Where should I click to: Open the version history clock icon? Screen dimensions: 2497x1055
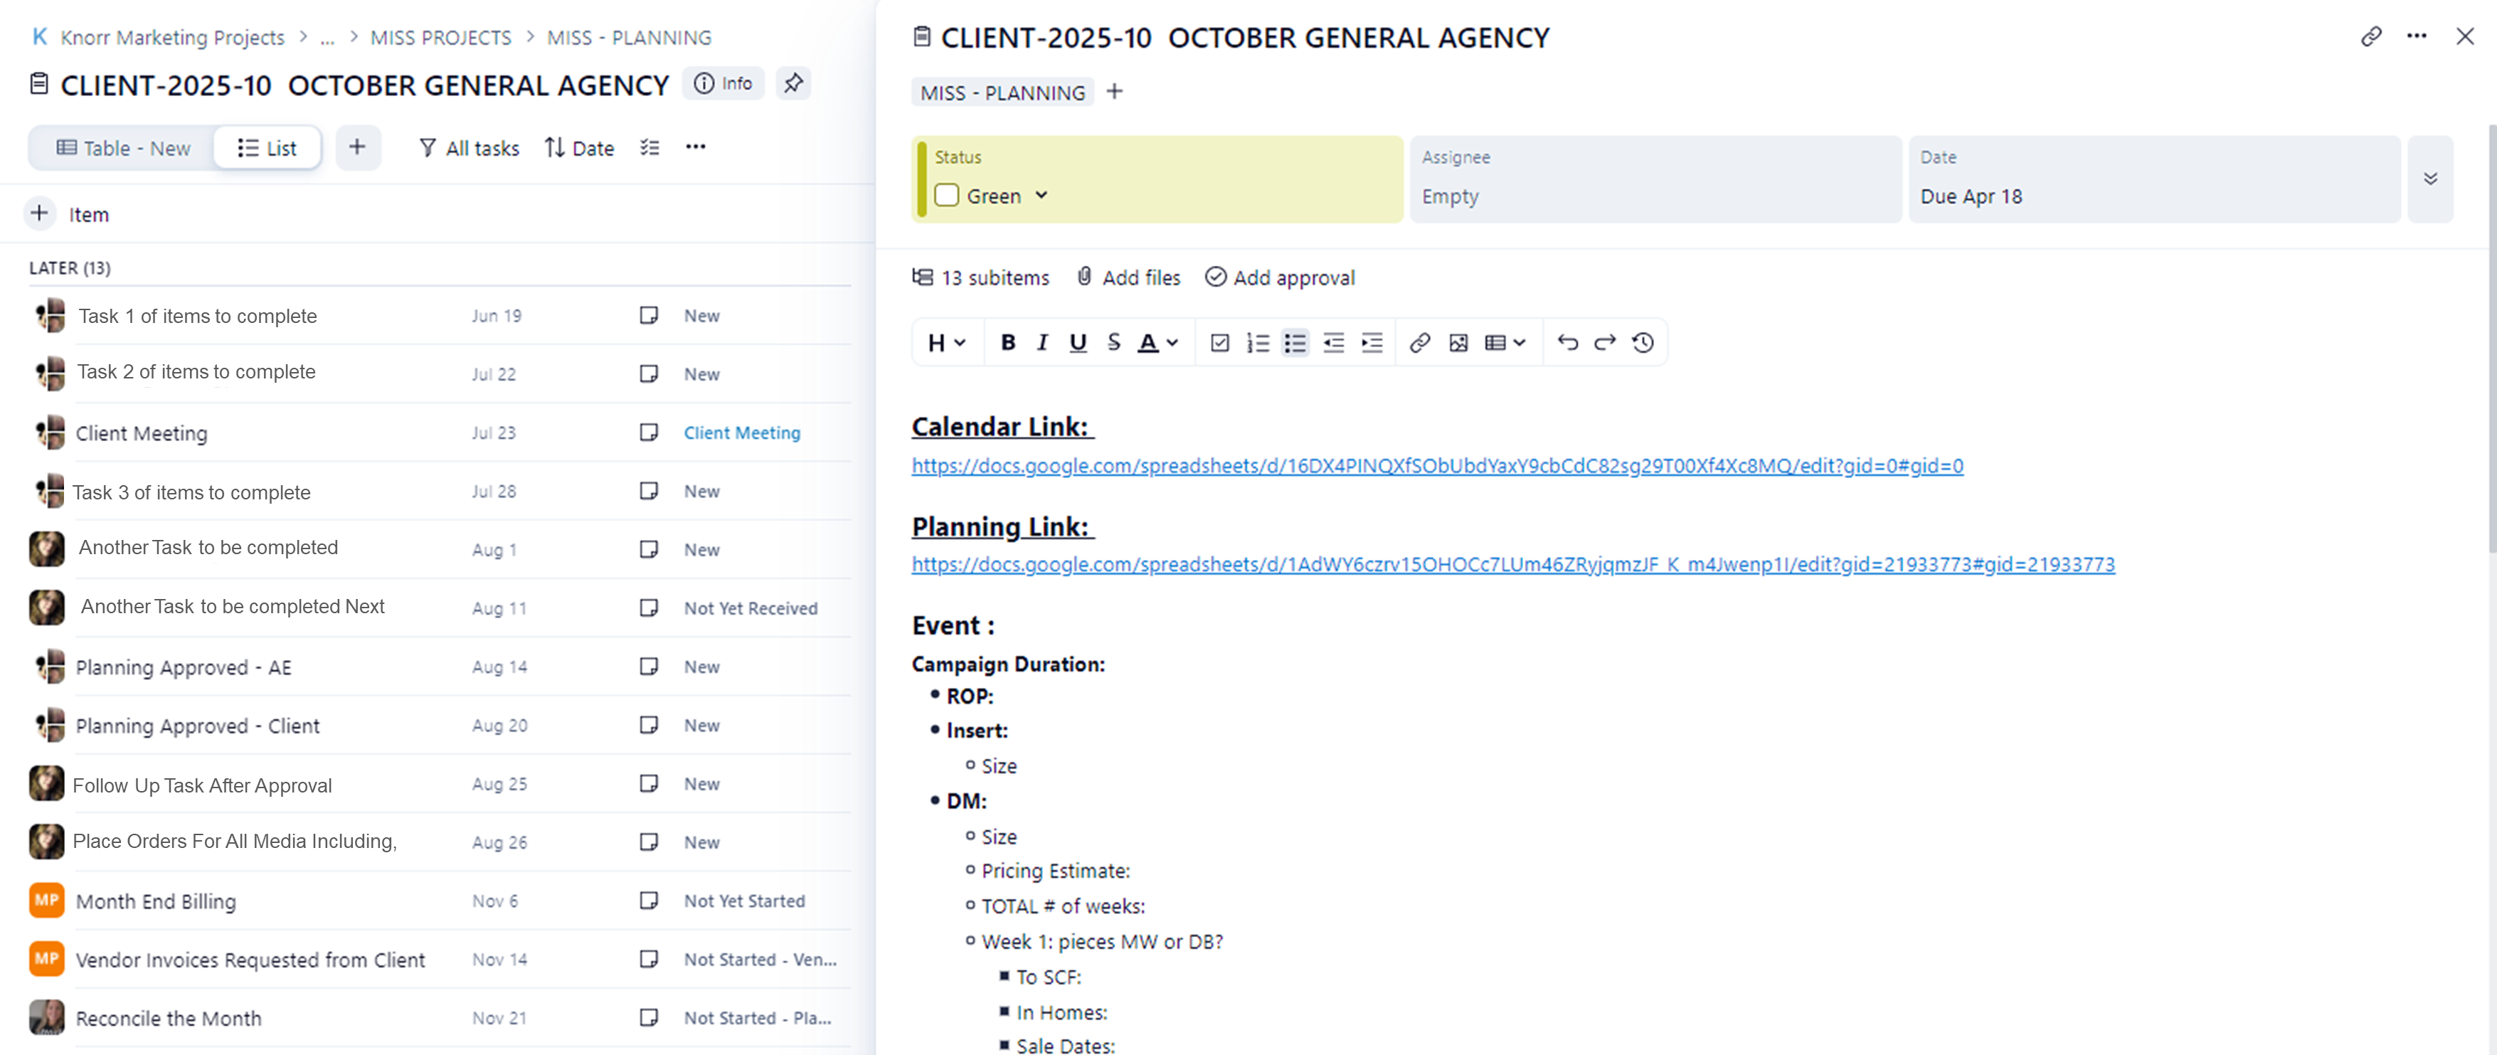[1642, 342]
